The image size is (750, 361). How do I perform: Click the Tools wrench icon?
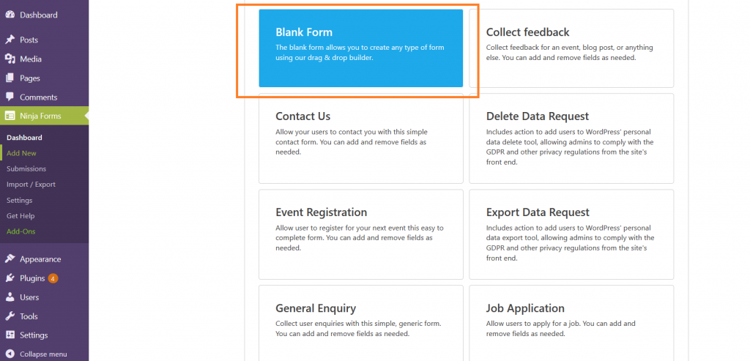click(x=10, y=316)
